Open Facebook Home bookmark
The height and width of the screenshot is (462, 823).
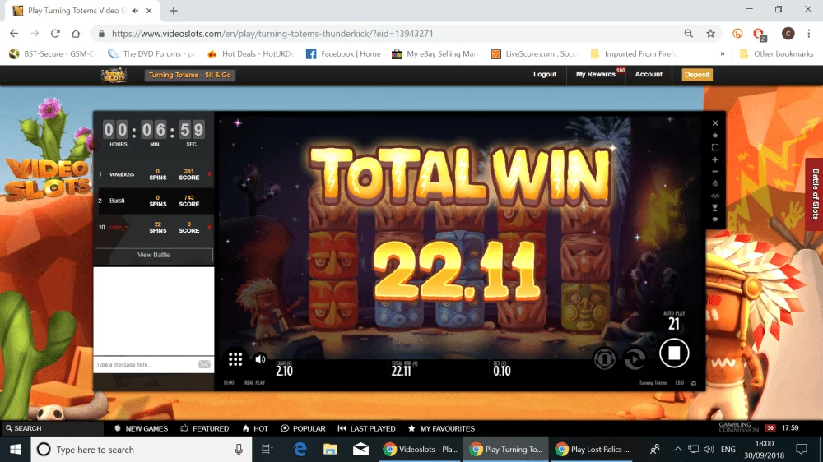click(343, 54)
